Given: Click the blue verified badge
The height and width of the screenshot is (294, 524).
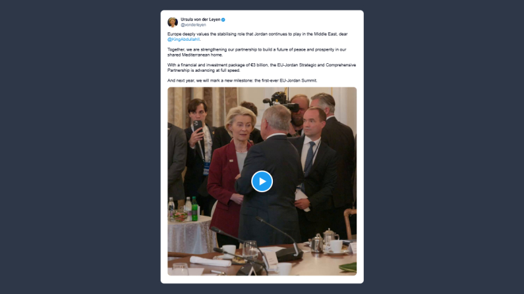Looking at the screenshot, I should 223,20.
